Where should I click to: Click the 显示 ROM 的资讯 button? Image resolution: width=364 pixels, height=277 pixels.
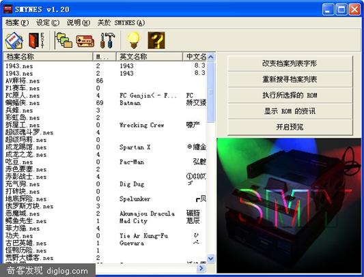pyautogui.click(x=290, y=111)
